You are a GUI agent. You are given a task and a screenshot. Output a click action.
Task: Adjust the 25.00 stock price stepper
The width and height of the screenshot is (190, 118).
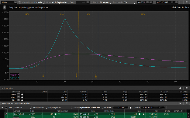point(18,94)
